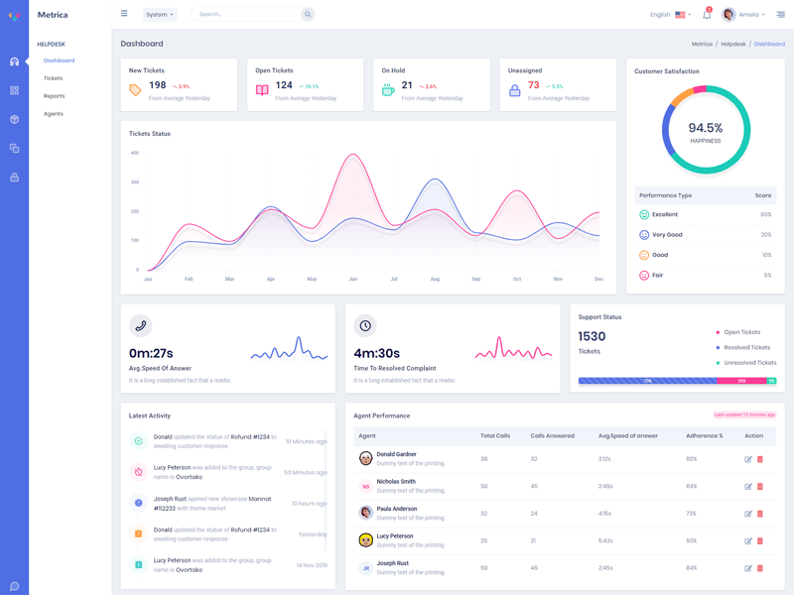Image resolution: width=794 pixels, height=595 pixels.
Task: Click the support status progress bar
Action: coord(677,381)
